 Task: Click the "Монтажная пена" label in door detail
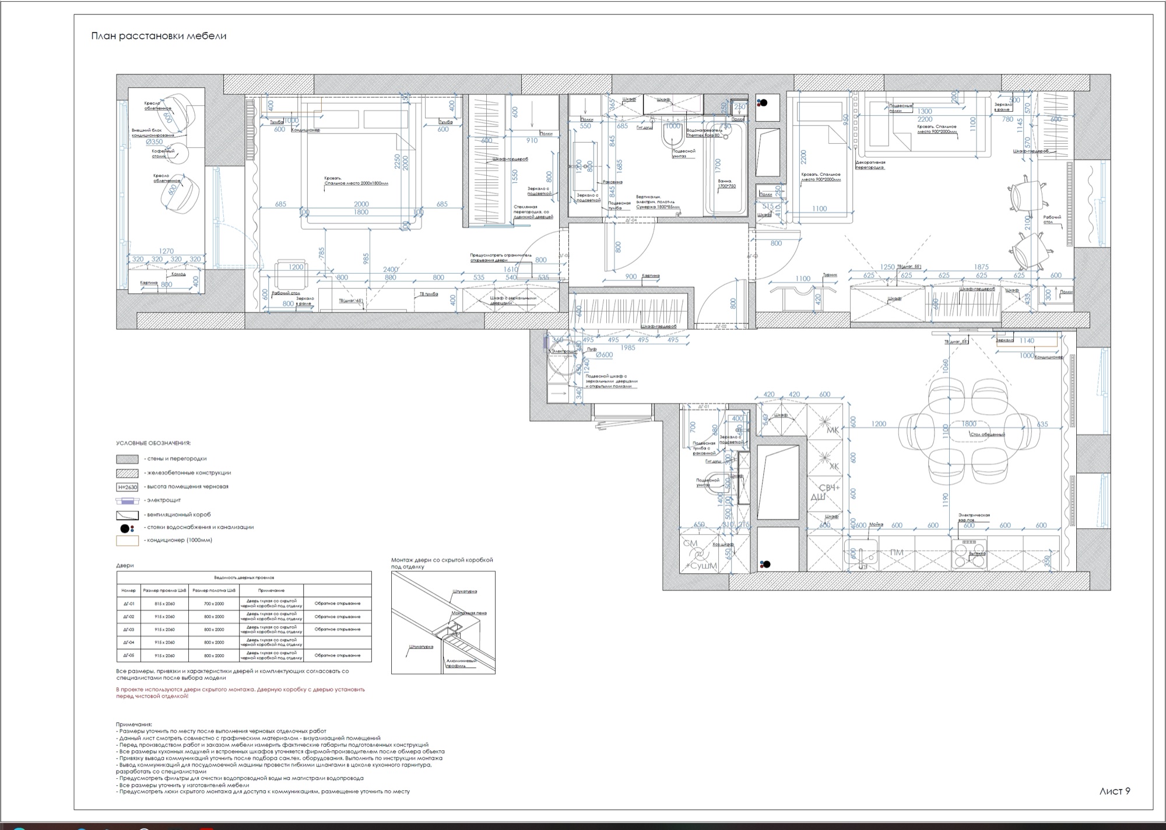469,613
